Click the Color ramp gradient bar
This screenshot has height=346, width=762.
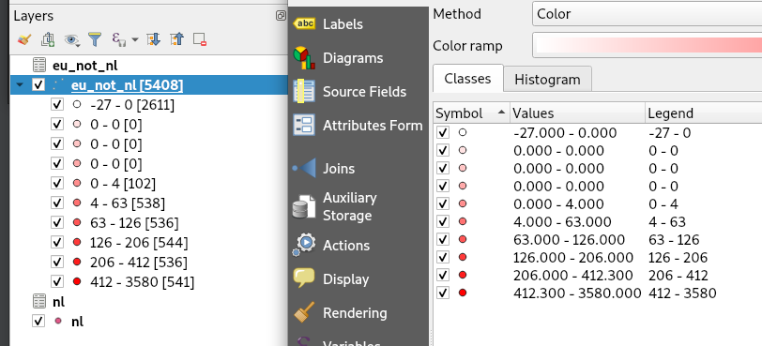(x=647, y=45)
